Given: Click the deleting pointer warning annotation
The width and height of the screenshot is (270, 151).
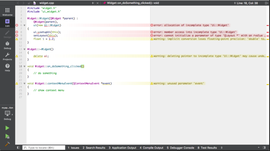Looking at the screenshot, I should (x=208, y=56).
